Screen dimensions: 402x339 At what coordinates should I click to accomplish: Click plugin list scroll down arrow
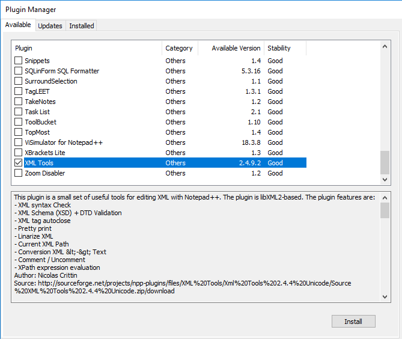pos(385,180)
